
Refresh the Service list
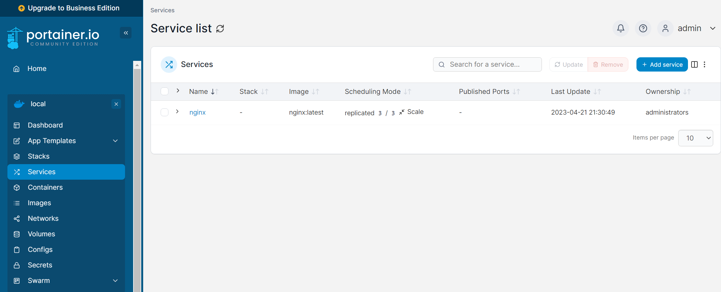pos(220,29)
